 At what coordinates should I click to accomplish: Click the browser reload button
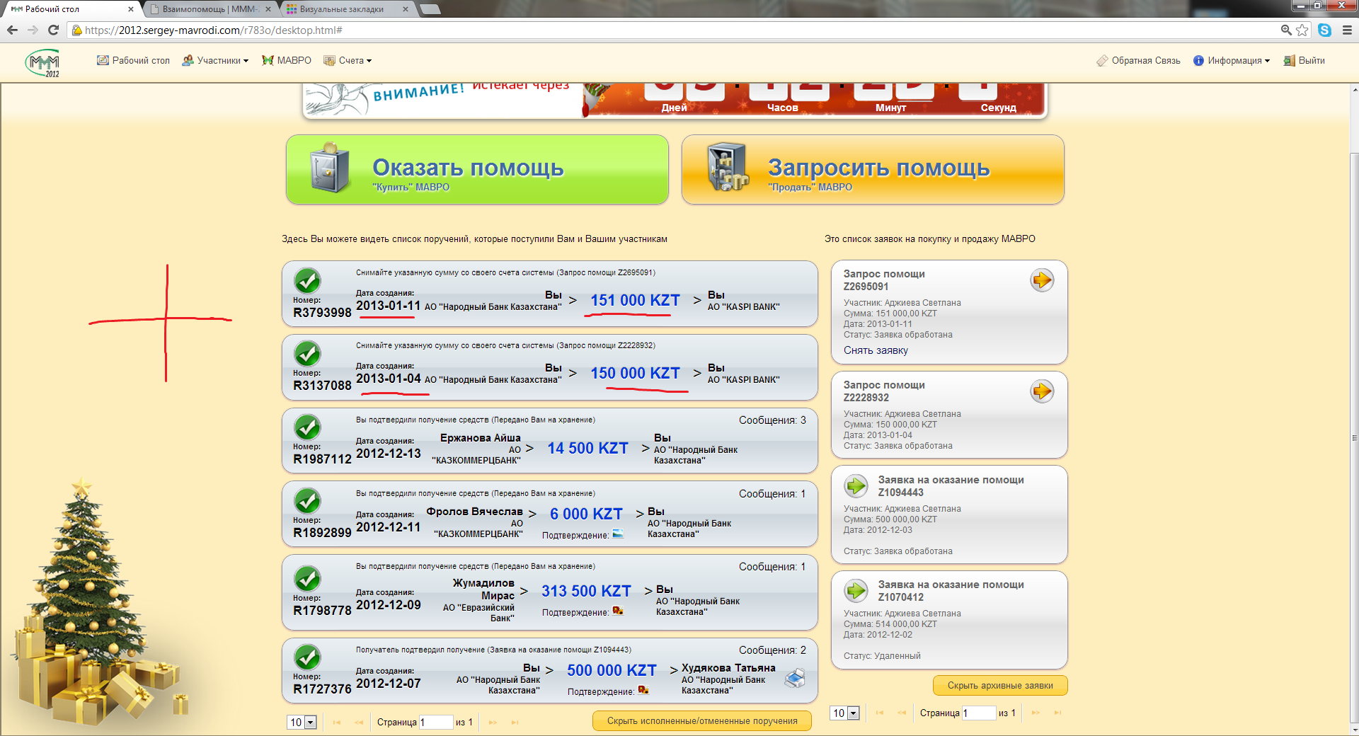53,30
